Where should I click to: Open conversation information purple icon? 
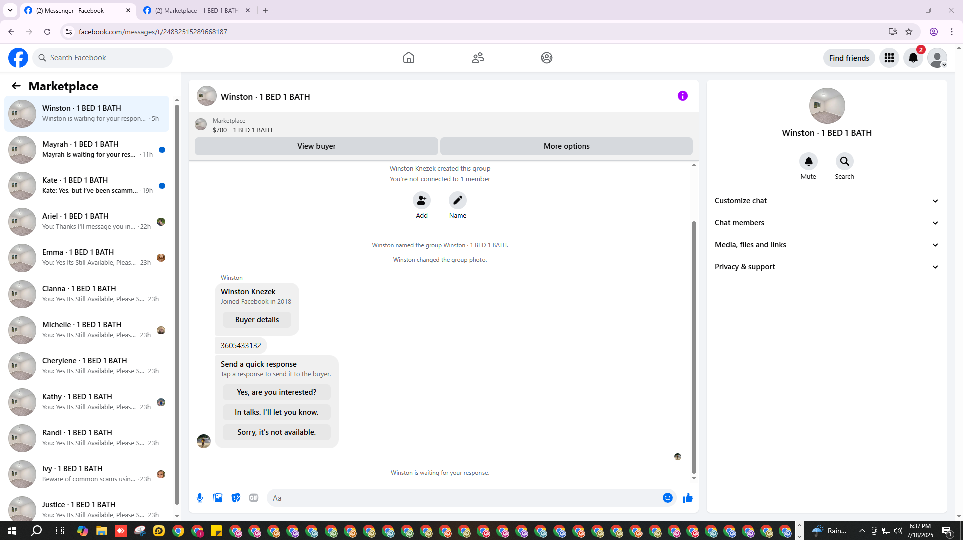(x=683, y=96)
